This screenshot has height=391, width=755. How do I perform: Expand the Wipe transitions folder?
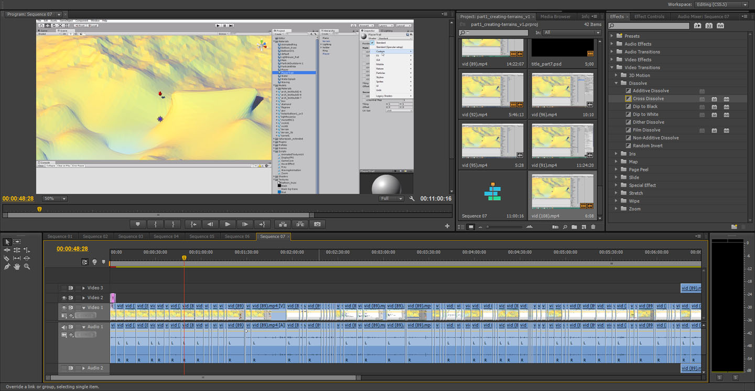617,201
